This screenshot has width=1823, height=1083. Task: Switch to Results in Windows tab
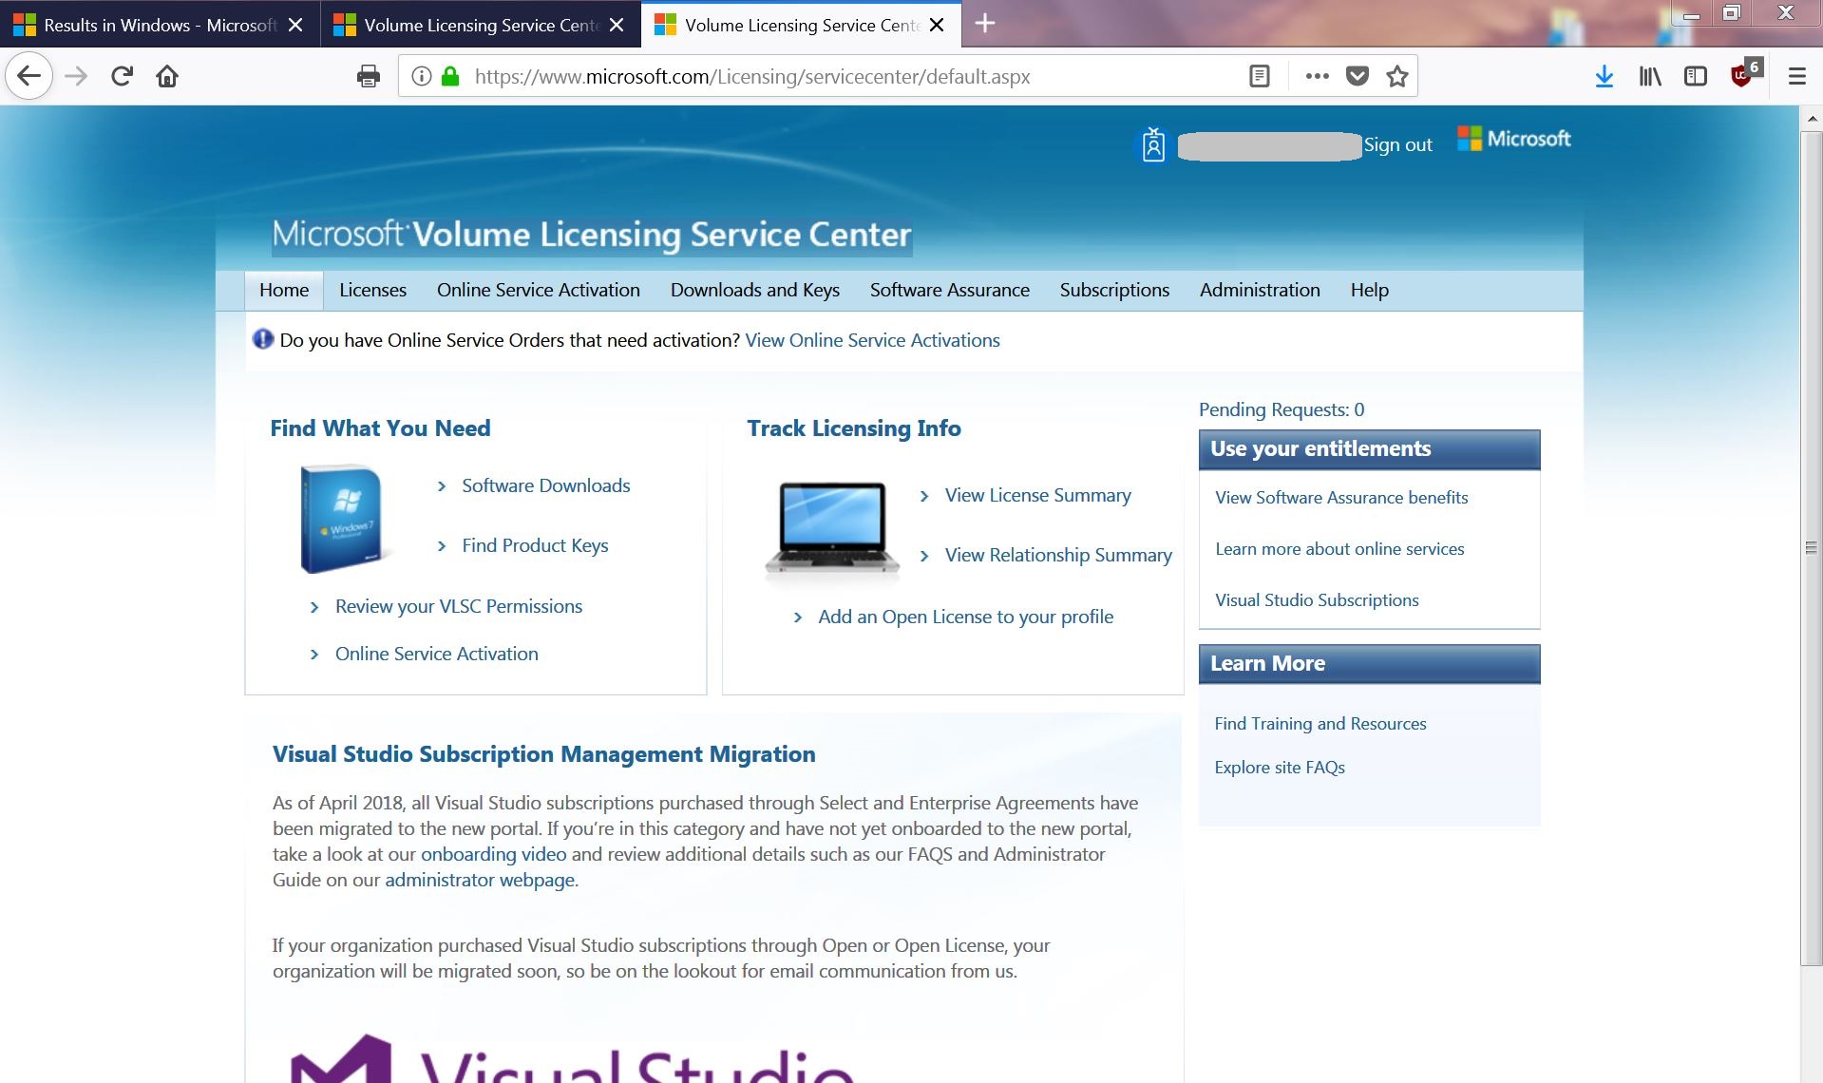tap(160, 25)
